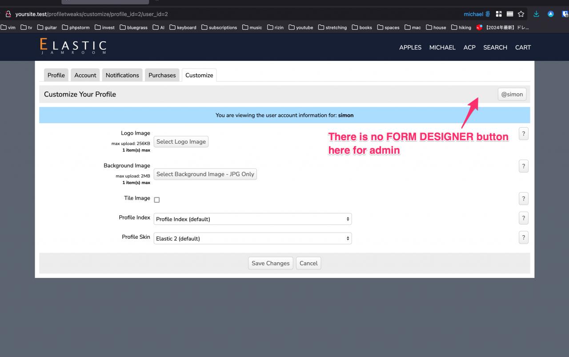Screen dimensions: 569x357
Task: Open the spaces bookmarks folder
Action: (x=389, y=28)
